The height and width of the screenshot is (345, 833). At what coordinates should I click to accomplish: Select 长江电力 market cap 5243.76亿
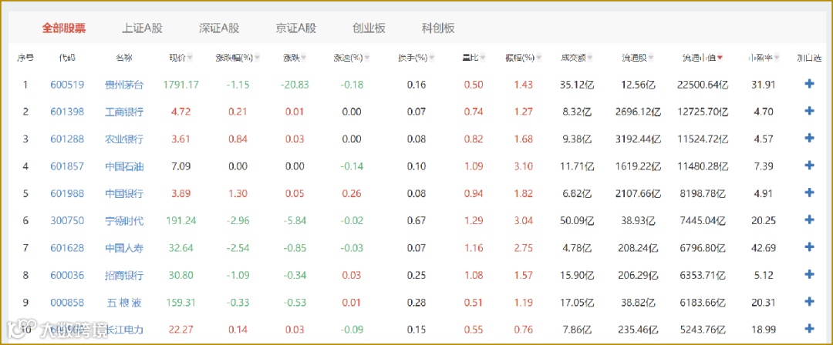(703, 329)
